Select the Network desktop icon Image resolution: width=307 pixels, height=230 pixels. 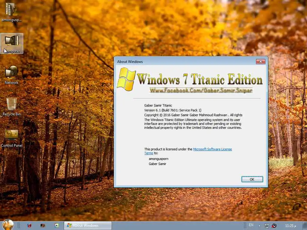[12, 75]
